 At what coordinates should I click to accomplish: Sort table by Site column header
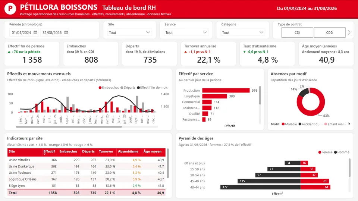pyautogui.click(x=12, y=151)
